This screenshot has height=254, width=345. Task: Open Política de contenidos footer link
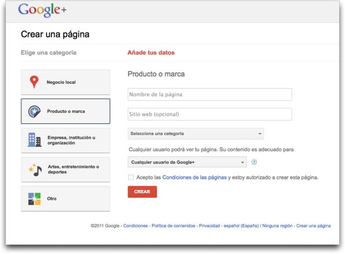pos(173,226)
